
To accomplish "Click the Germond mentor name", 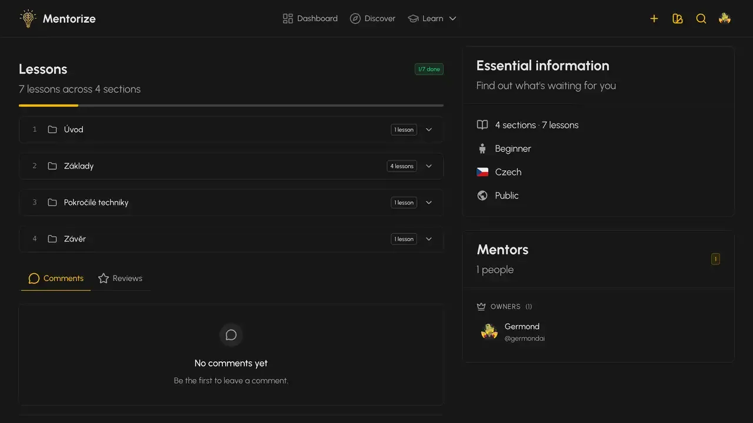I will [x=522, y=326].
